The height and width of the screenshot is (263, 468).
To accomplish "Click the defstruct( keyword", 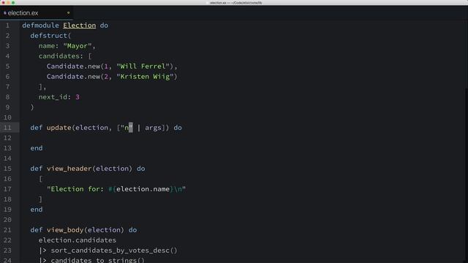I will click(x=50, y=36).
